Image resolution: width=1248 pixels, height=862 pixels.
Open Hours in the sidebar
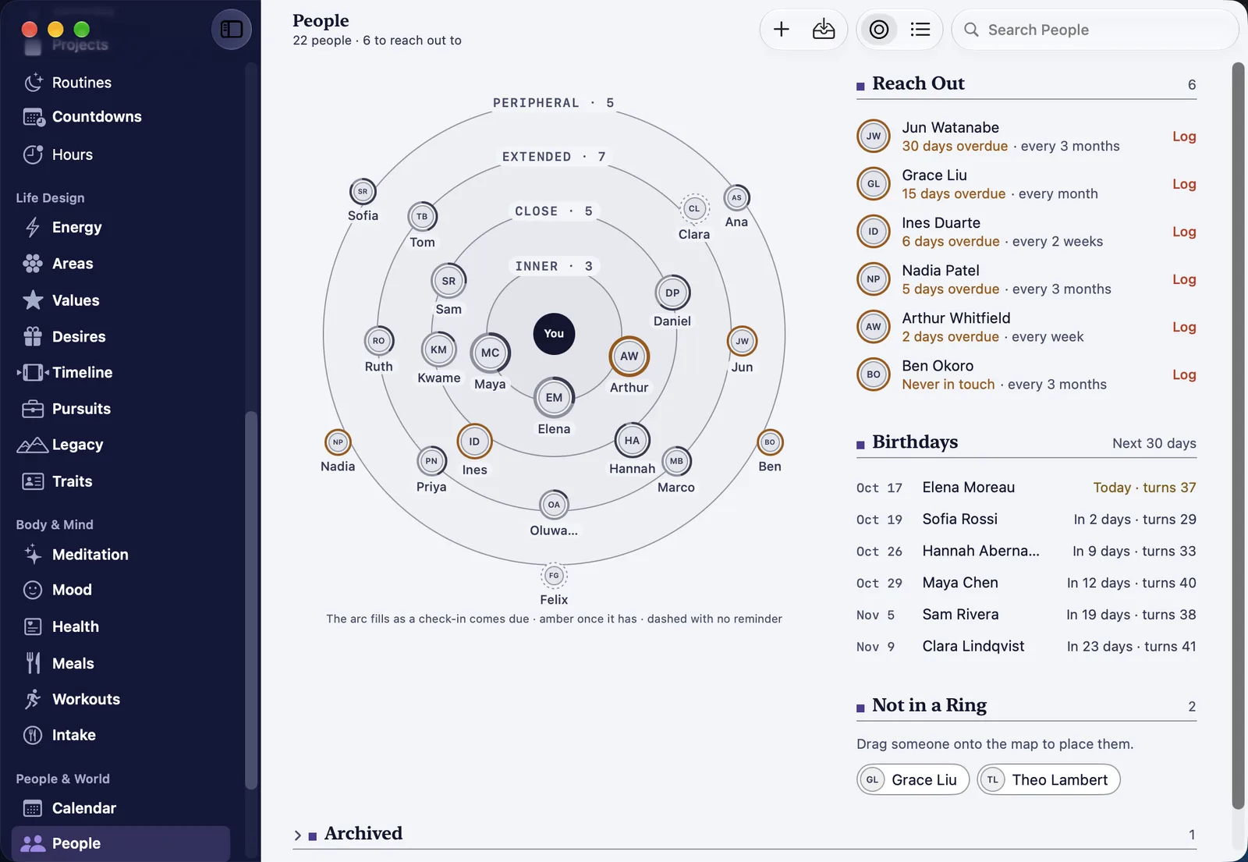click(x=122, y=154)
